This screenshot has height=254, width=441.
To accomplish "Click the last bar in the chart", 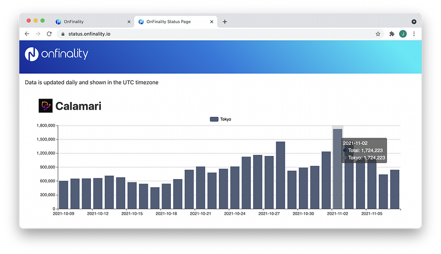I will click(x=395, y=189).
